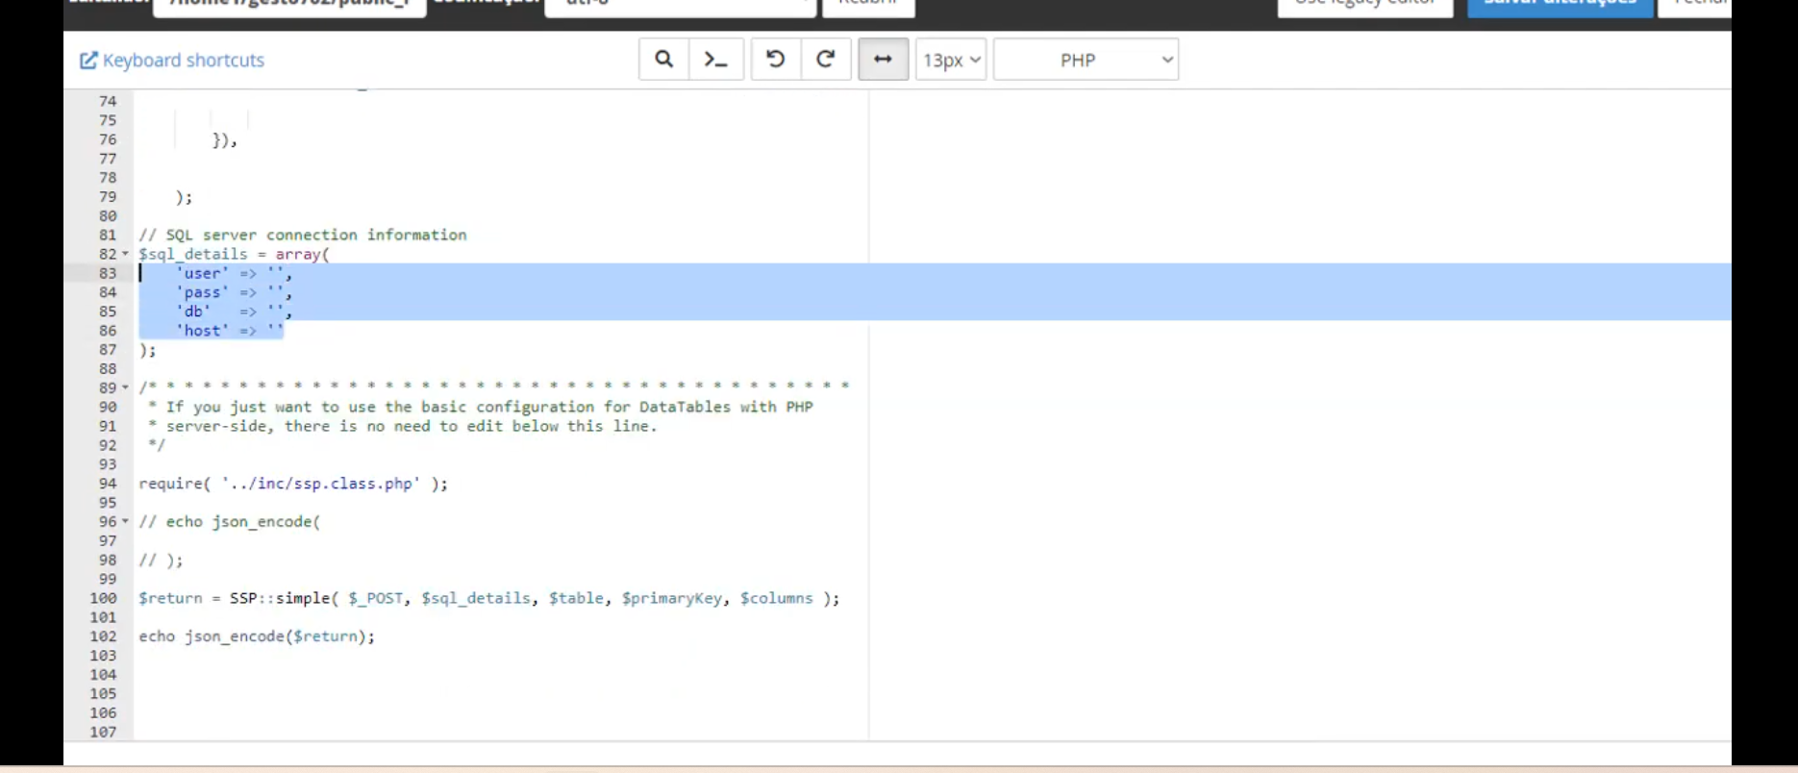Collapse the $sql_details array at line 82
This screenshot has width=1798, height=773.
click(125, 254)
